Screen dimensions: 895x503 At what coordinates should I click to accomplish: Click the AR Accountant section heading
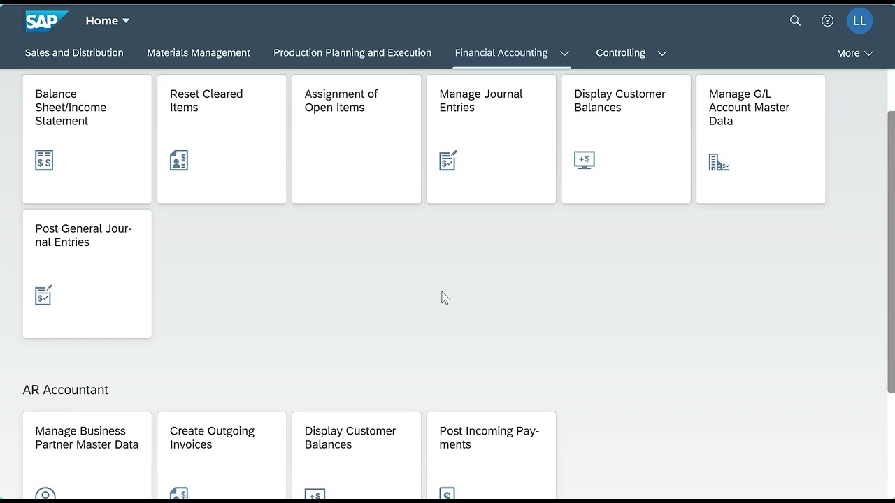tap(66, 390)
